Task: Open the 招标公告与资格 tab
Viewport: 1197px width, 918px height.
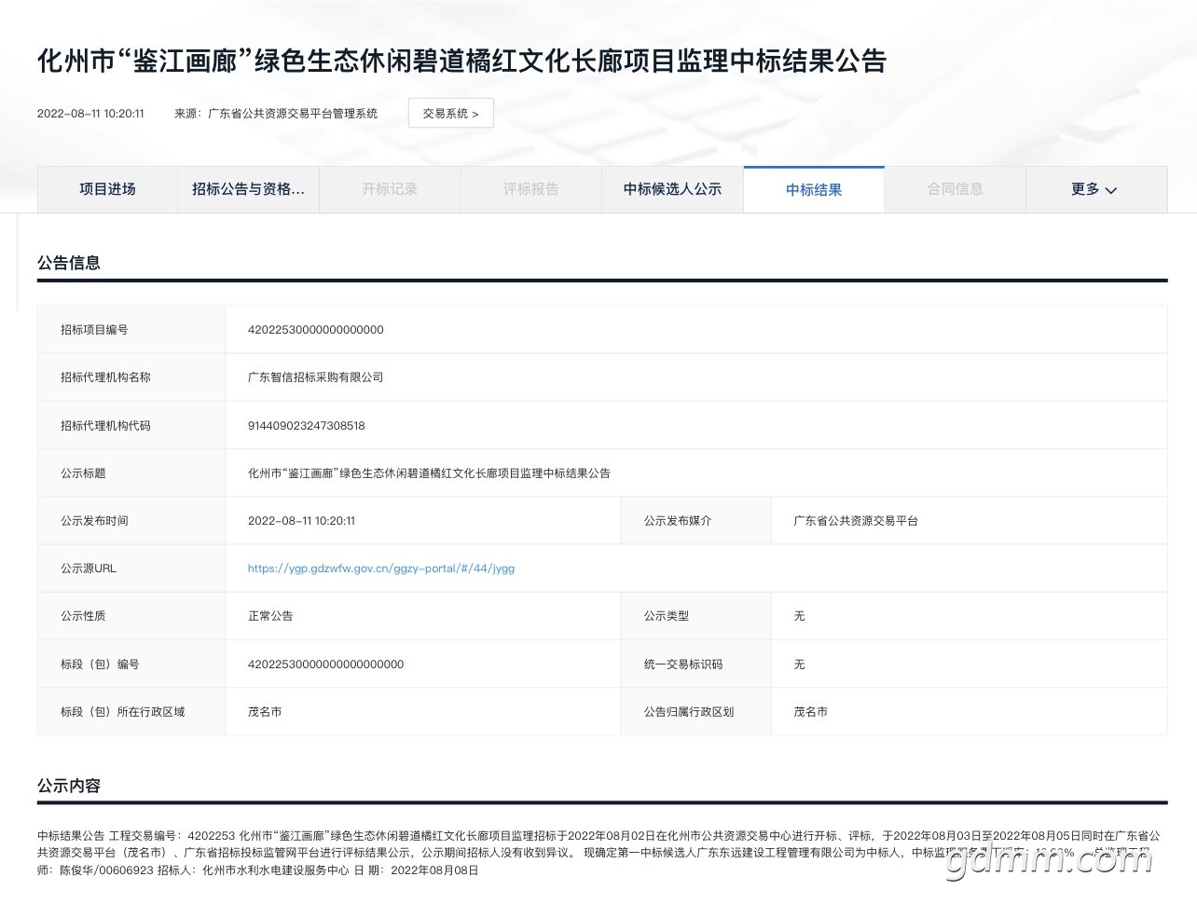Action: coord(248,189)
